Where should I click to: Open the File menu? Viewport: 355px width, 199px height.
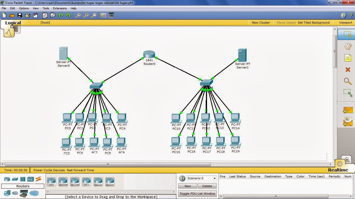tap(4, 8)
